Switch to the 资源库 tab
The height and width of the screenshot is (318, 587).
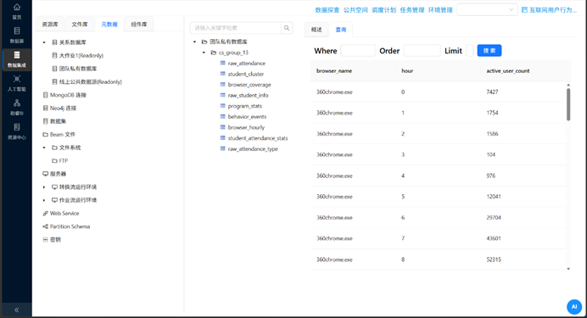50,25
